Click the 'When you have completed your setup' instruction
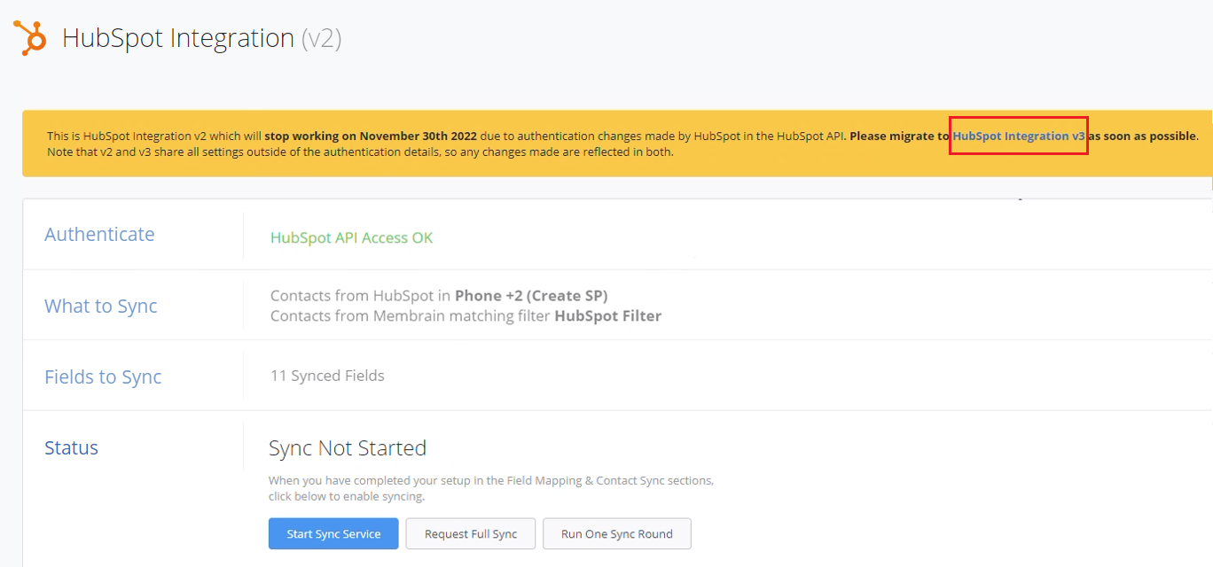Screen dimensions: 1213x567 491,488
